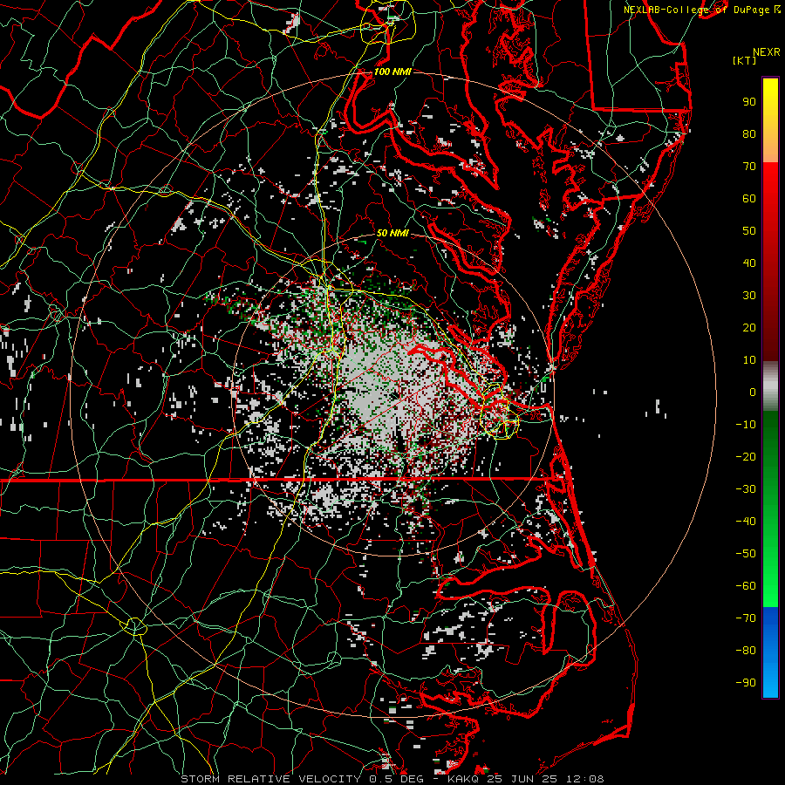Click the -20 value on velocity scale
Screen dimensions: 785x785
pyautogui.click(x=746, y=457)
